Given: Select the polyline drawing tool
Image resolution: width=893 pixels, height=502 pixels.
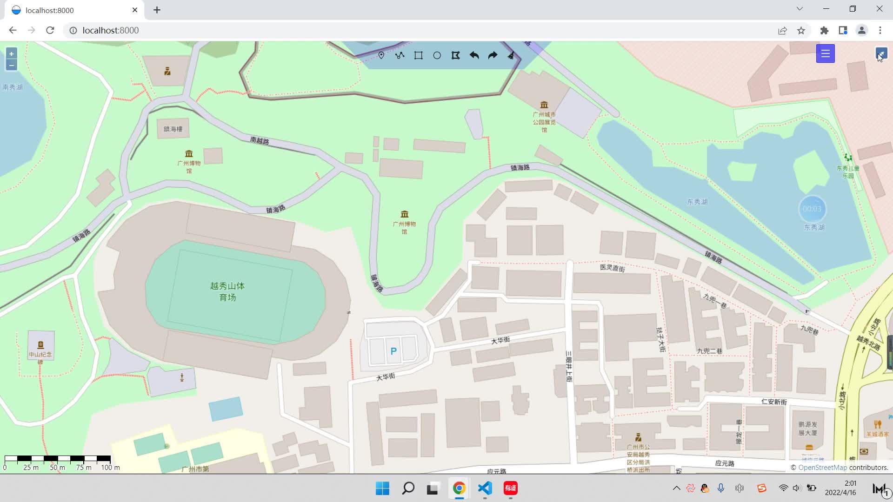Looking at the screenshot, I should pyautogui.click(x=400, y=55).
